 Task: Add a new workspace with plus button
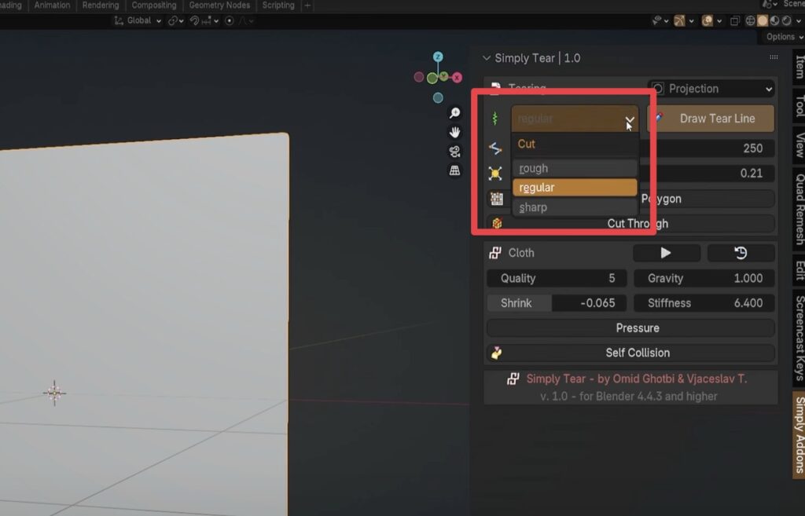tap(307, 5)
